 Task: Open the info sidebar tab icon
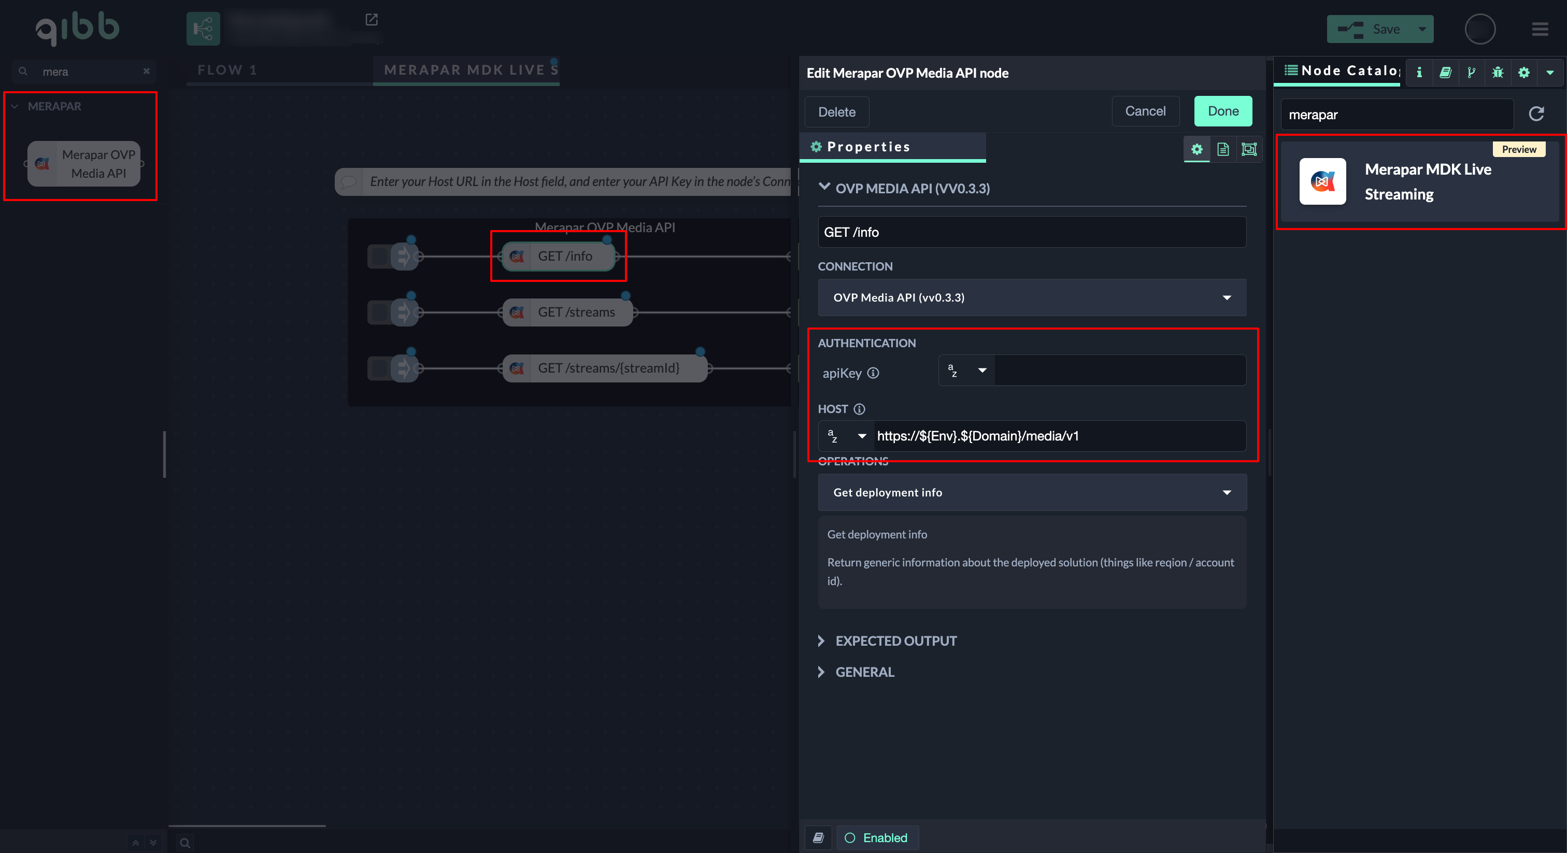click(x=1419, y=73)
